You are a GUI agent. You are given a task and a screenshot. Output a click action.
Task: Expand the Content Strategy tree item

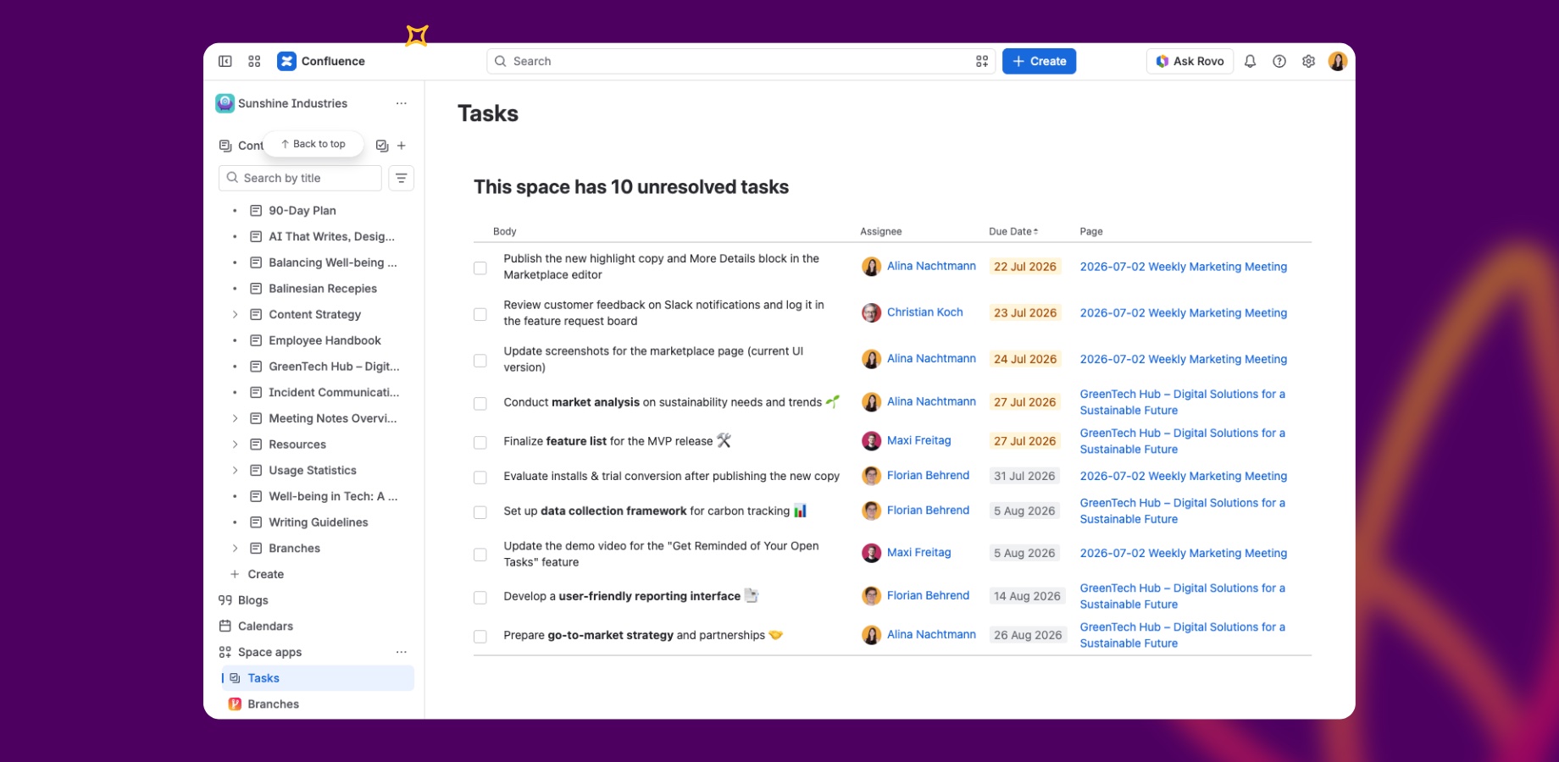(235, 314)
